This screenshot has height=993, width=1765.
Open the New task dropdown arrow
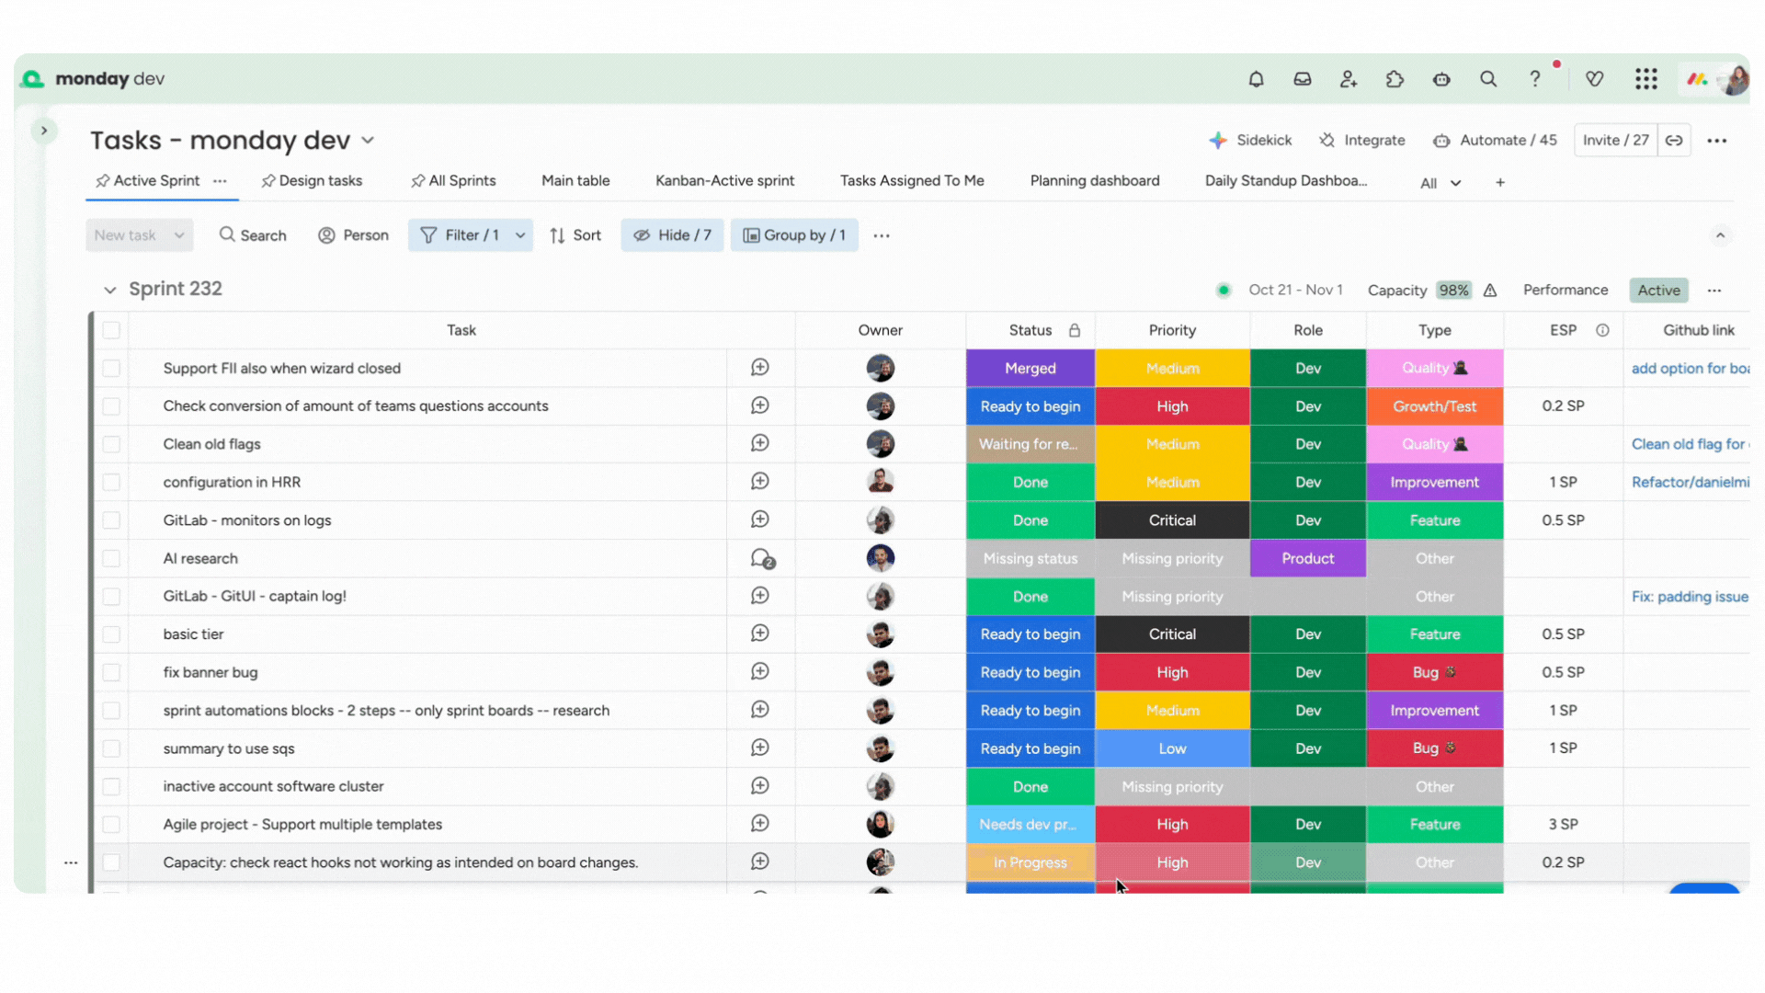point(179,235)
